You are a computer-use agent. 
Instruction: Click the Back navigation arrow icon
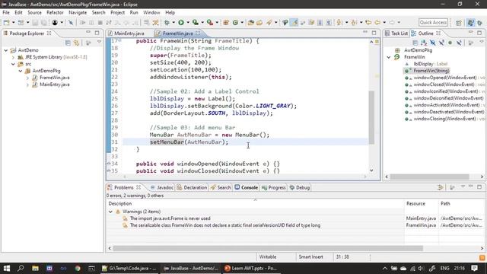coord(377,22)
